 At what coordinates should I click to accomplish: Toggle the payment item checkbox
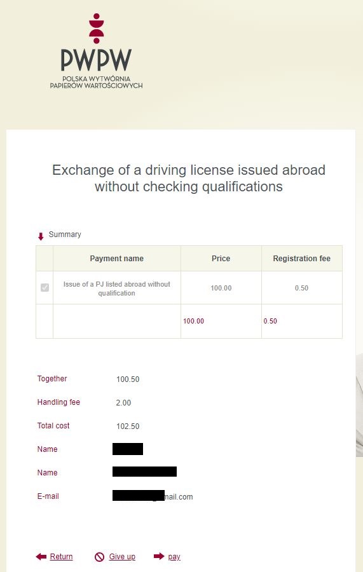pyautogui.click(x=45, y=287)
